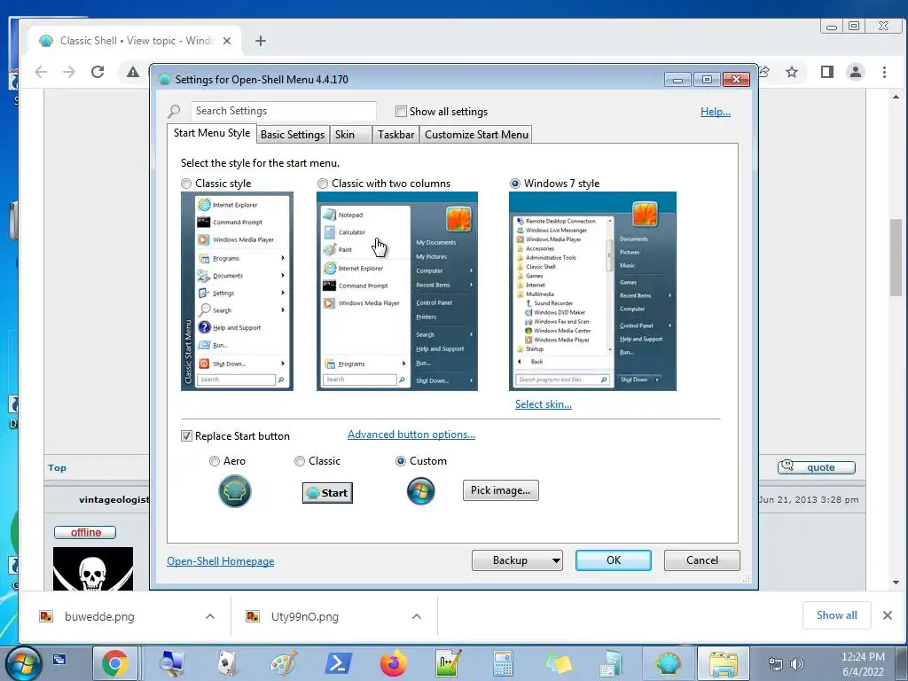Open Chrome three-dot menu
This screenshot has width=908, height=681.
tap(884, 72)
